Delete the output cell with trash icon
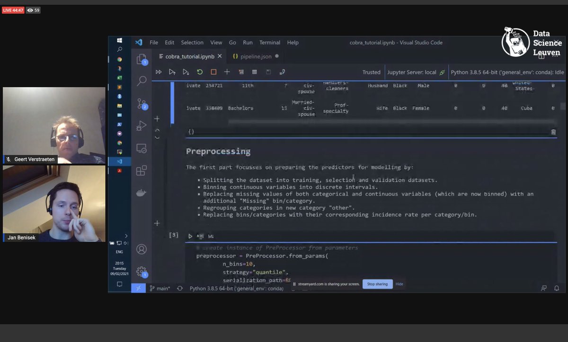The image size is (568, 342). 553,132
